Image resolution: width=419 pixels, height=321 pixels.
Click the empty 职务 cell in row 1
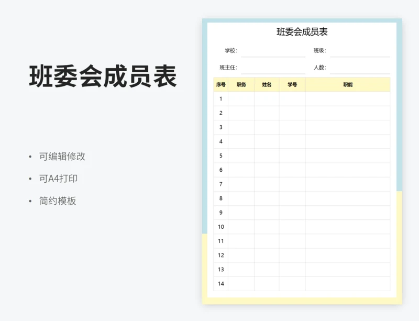[241, 99]
